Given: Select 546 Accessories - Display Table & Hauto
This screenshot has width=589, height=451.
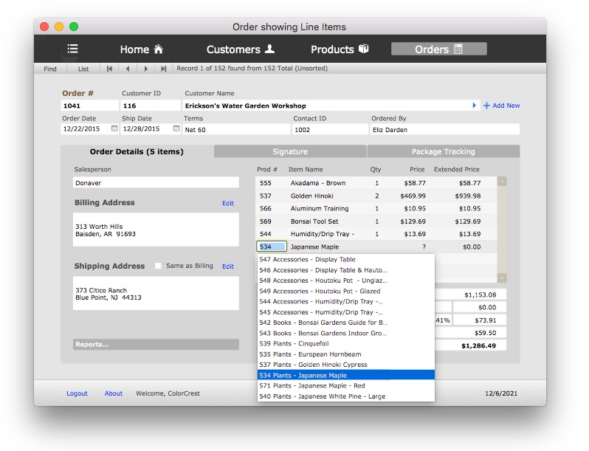Looking at the screenshot, I should pos(346,270).
